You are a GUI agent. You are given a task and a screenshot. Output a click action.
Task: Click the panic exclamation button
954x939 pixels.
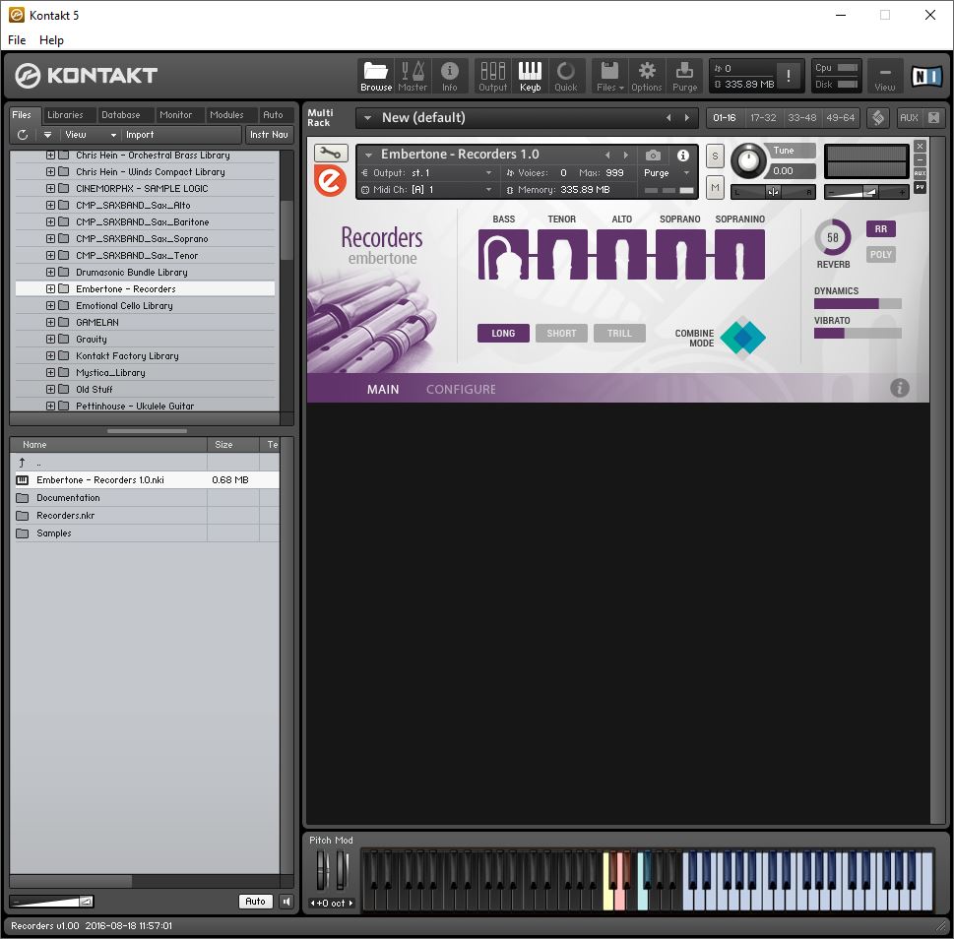(789, 76)
